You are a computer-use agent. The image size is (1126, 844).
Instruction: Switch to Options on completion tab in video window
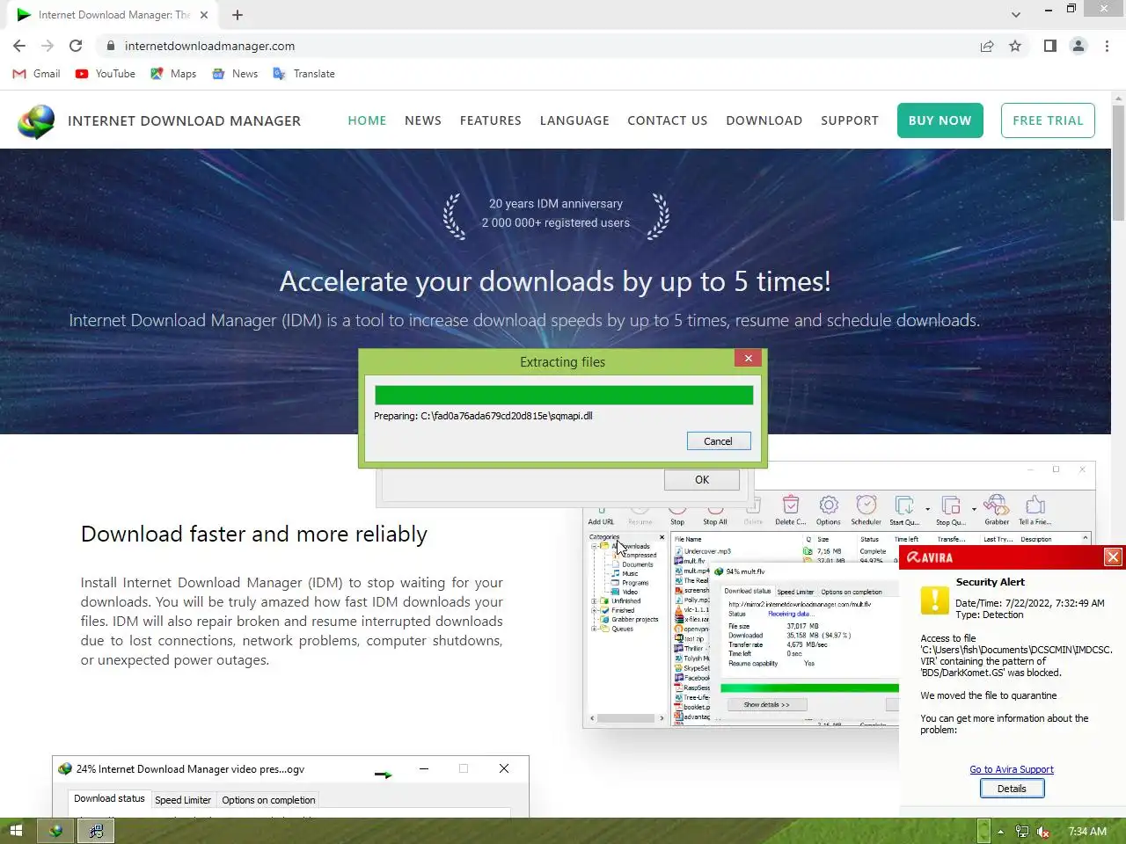tap(268, 800)
